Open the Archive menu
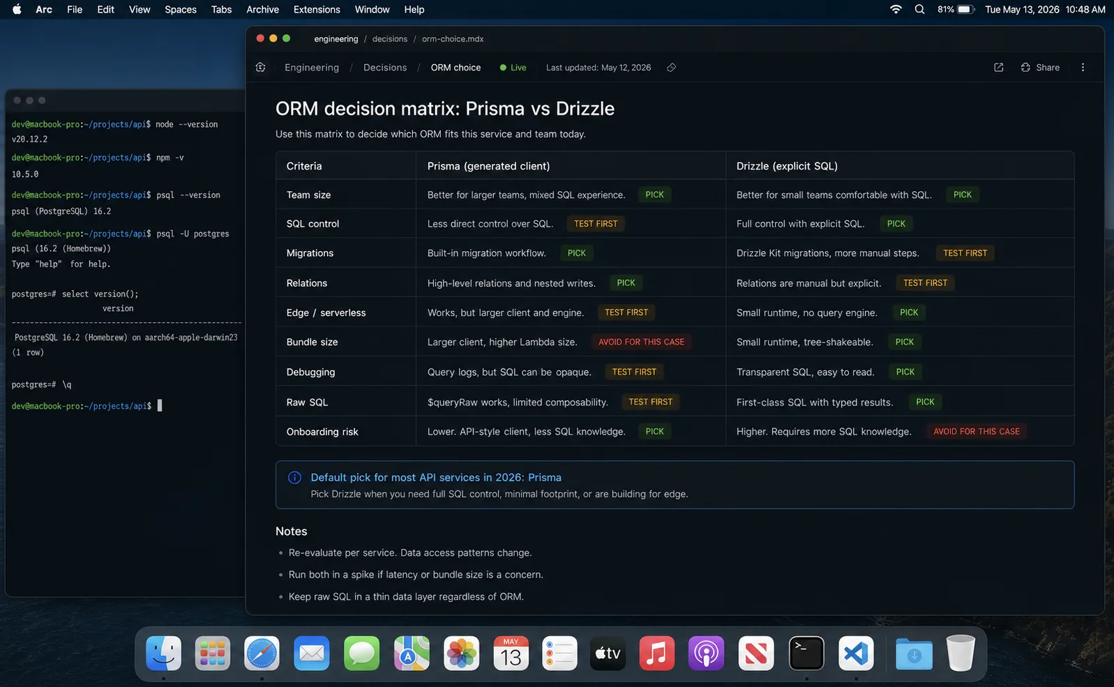Screen dimensions: 1114x687 click(x=263, y=10)
